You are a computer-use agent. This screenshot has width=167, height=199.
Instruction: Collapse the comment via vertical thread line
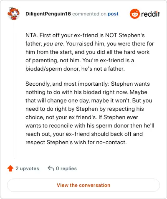14,89
